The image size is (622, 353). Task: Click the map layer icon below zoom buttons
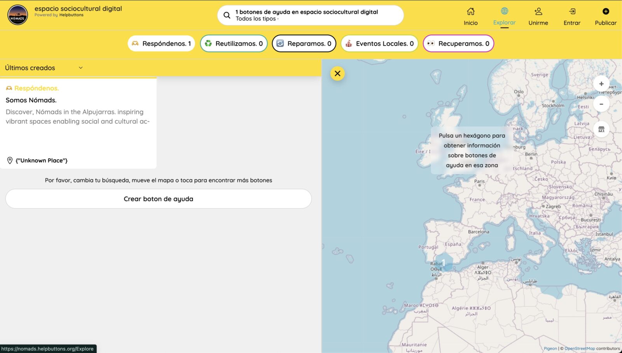point(601,129)
